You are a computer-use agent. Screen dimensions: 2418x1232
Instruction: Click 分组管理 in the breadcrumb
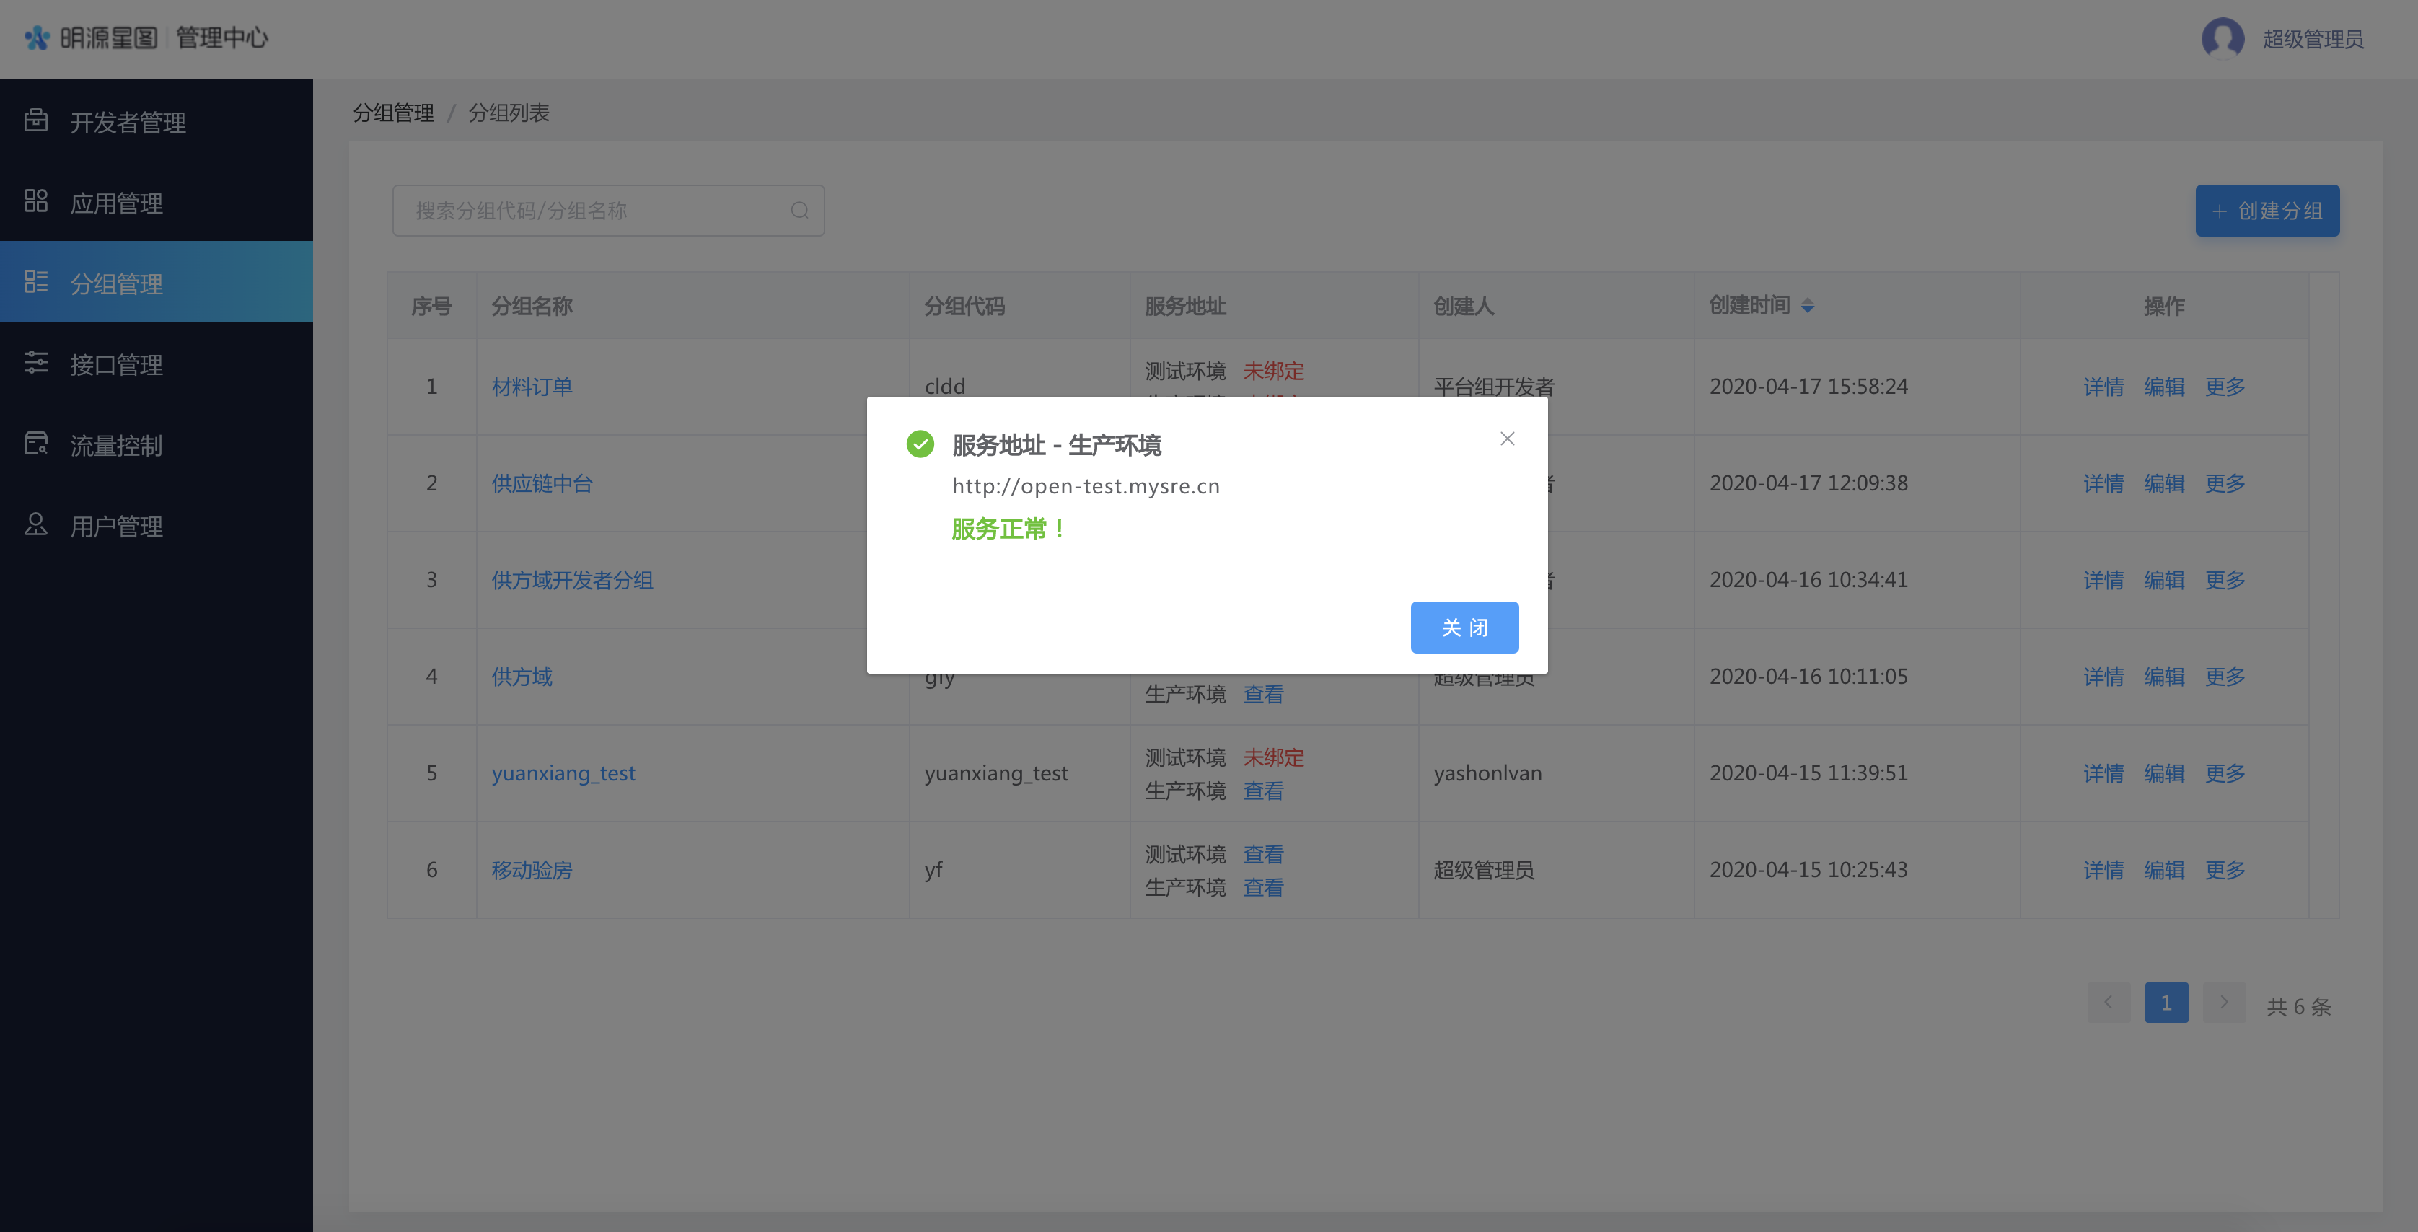coord(393,113)
